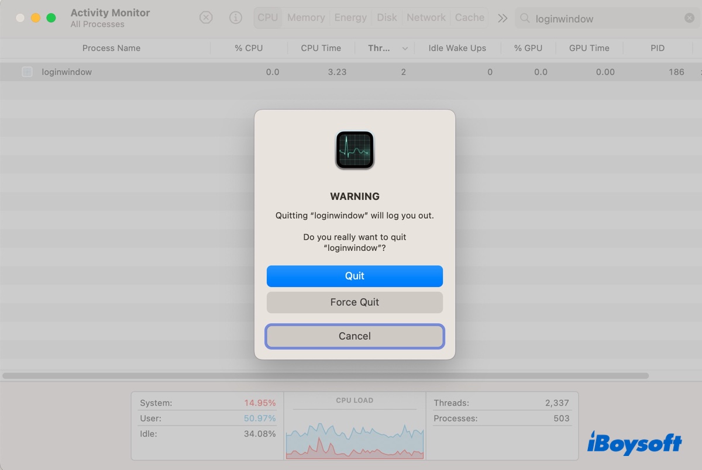Click the loginwindow process icon
Screen dimensions: 702x470
click(27, 72)
